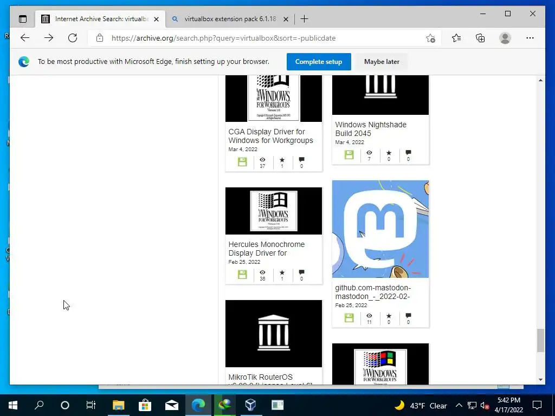Click favorites star on Windows Nightshade
The width and height of the screenshot is (555, 416).
tap(389, 153)
